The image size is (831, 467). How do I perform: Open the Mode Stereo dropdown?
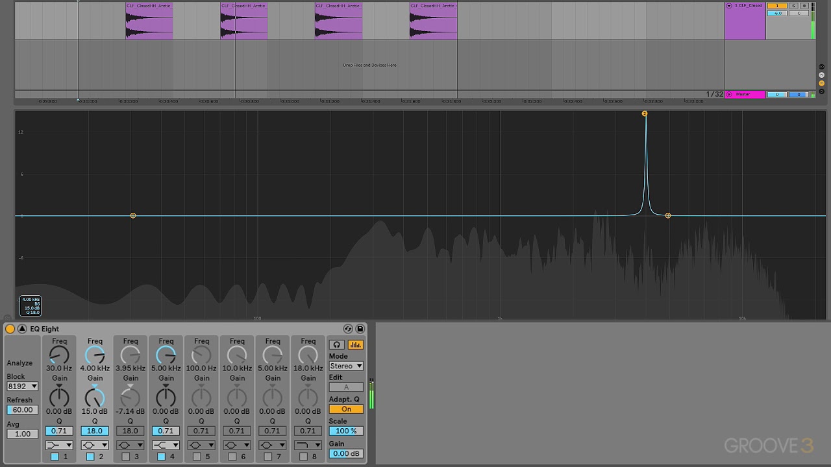[x=346, y=366]
